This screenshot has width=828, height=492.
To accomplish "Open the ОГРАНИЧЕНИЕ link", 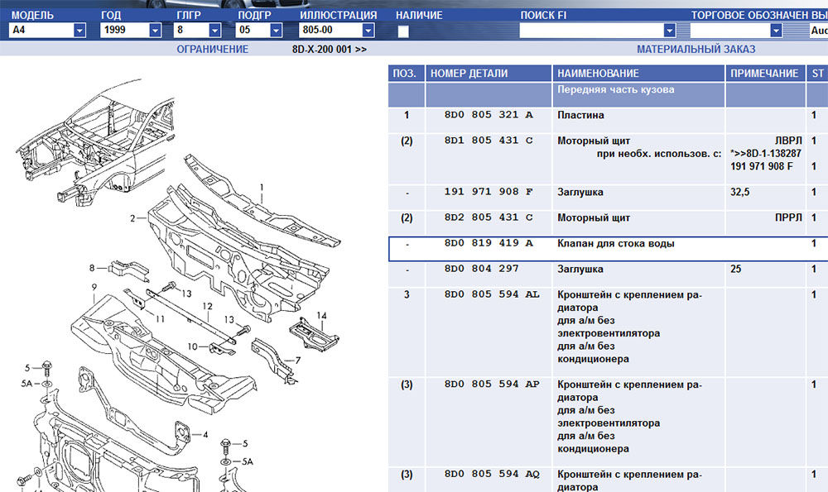I will [x=212, y=50].
